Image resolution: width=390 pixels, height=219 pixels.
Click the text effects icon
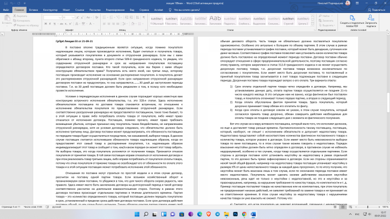pos(77,24)
